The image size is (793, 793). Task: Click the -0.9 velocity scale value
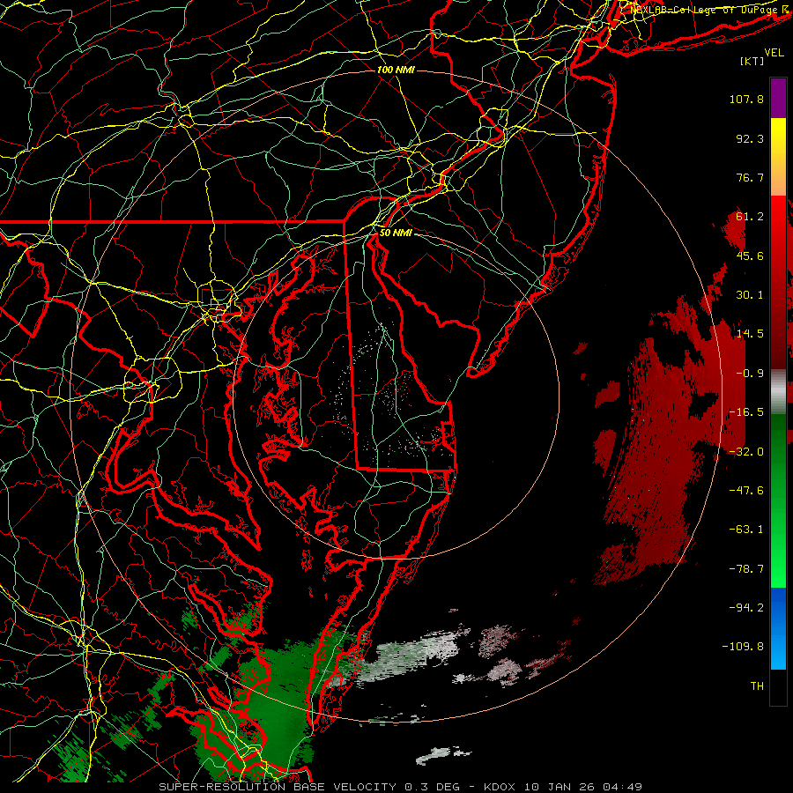point(750,374)
